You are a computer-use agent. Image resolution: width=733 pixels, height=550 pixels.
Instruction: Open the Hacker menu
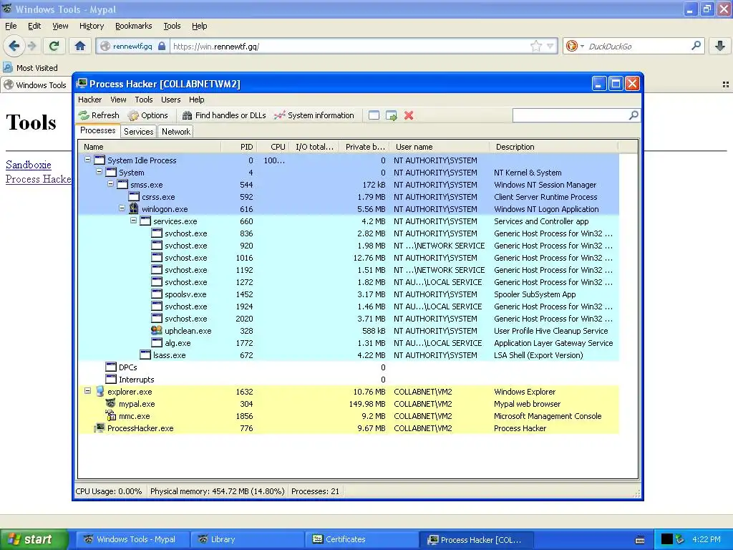(89, 100)
